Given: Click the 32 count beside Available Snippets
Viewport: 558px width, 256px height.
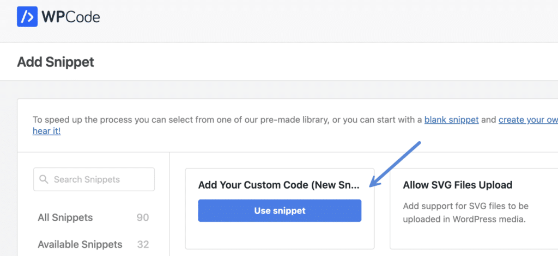Looking at the screenshot, I should coord(143,244).
